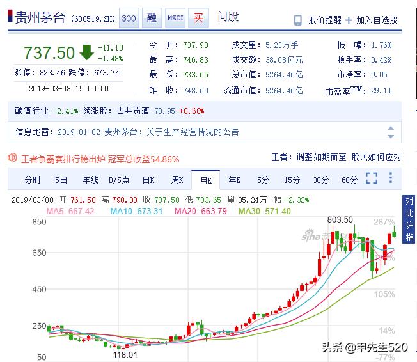The image size is (417, 362).
Task: Click the 换手率 value 0.42%
Action: pyautogui.click(x=381, y=60)
